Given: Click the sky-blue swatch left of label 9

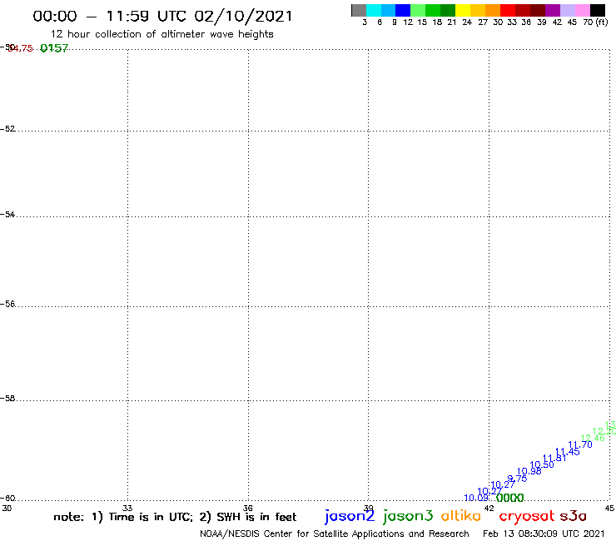Looking at the screenshot, I should click(389, 10).
